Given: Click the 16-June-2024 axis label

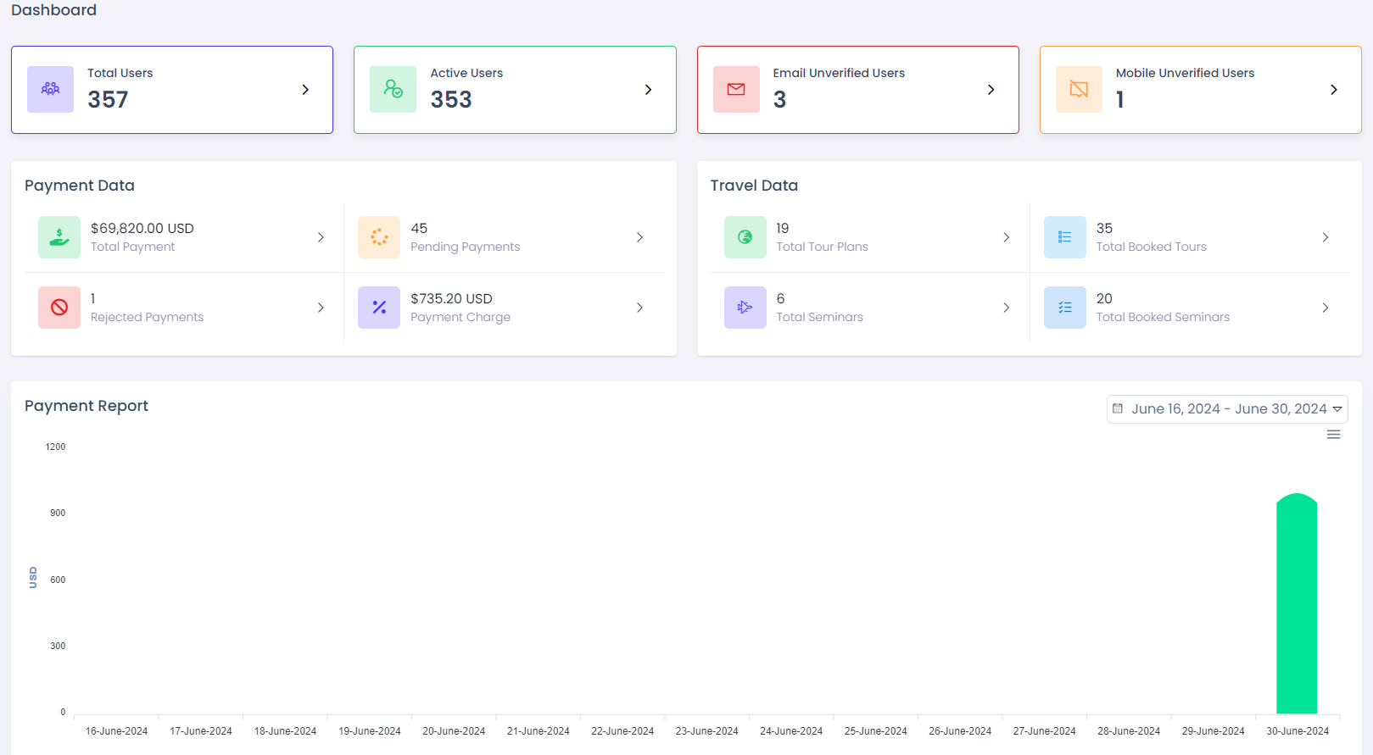Looking at the screenshot, I should pos(116,731).
